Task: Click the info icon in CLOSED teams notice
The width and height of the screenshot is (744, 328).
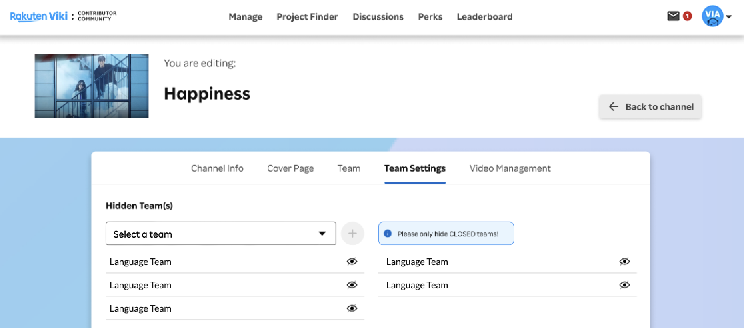Action: coord(388,233)
